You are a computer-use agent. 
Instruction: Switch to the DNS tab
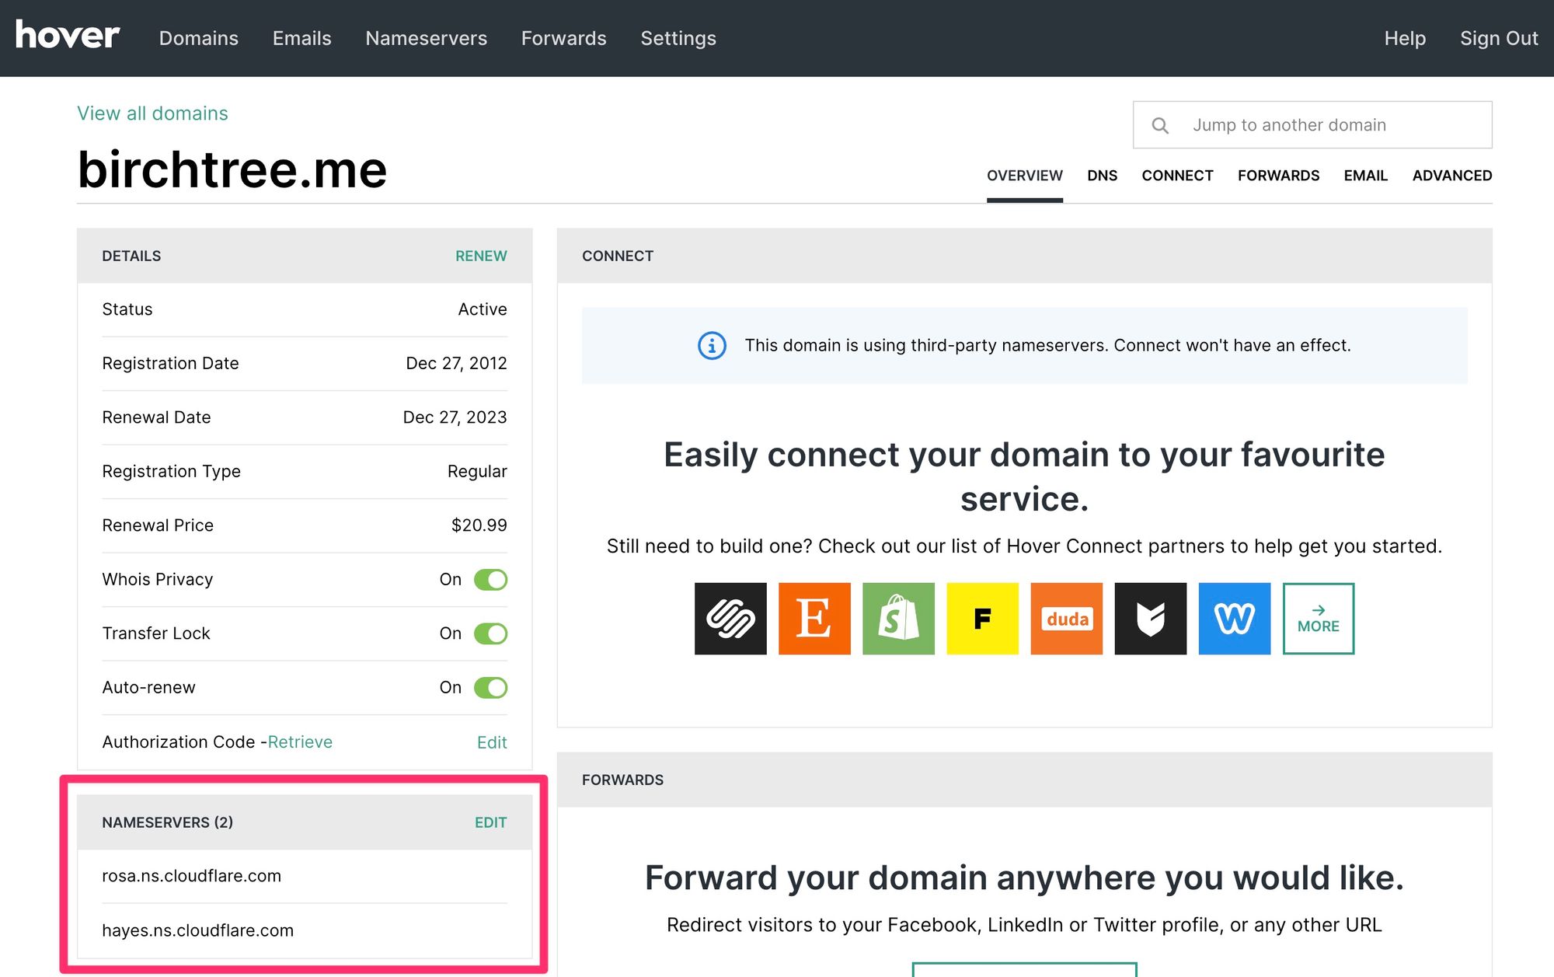tap(1102, 176)
